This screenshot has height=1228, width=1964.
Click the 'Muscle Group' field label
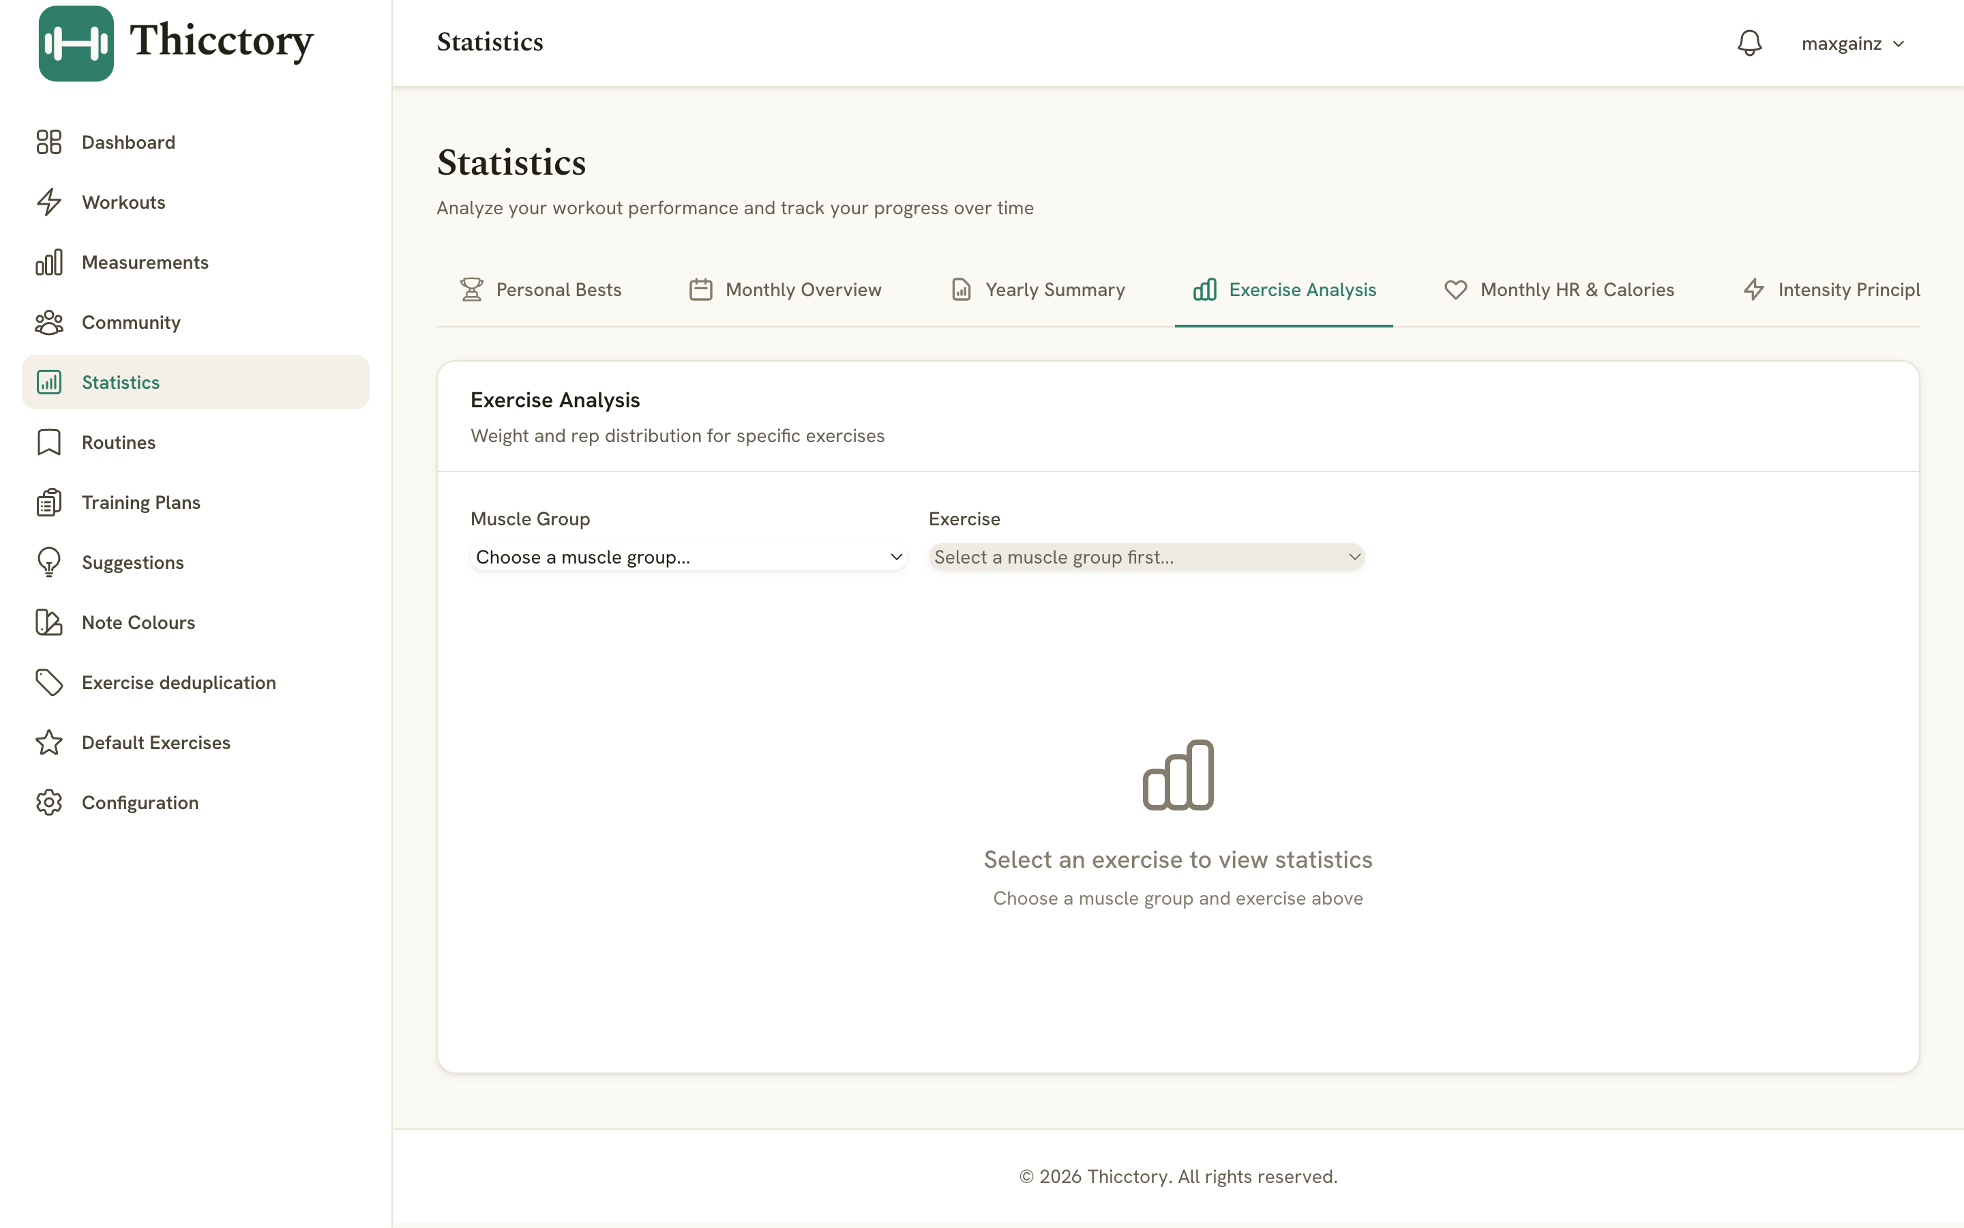530,519
